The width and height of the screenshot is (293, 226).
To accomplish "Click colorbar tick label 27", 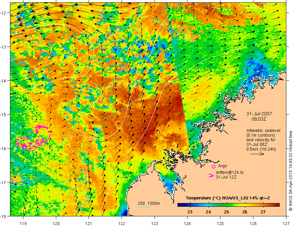I will [263, 212].
